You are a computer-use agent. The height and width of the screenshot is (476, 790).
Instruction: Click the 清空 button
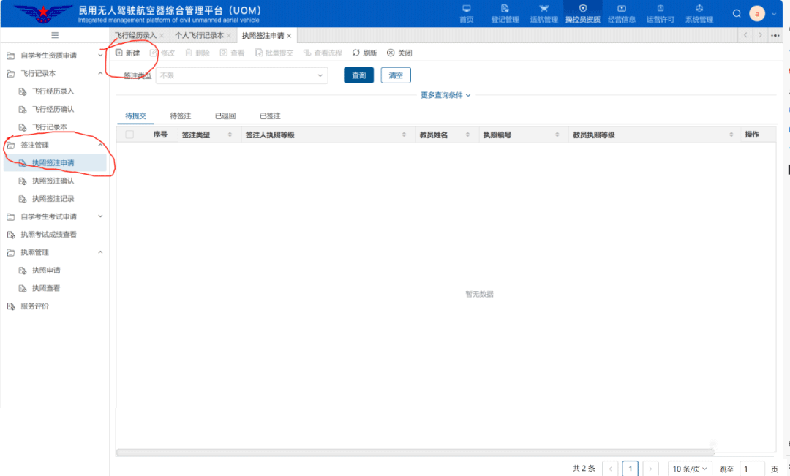pos(396,75)
